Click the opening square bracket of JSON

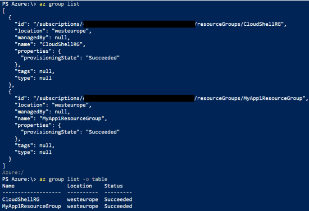pyautogui.click(x=4, y=11)
